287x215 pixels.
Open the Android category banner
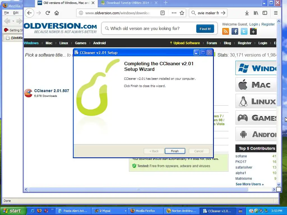256,134
